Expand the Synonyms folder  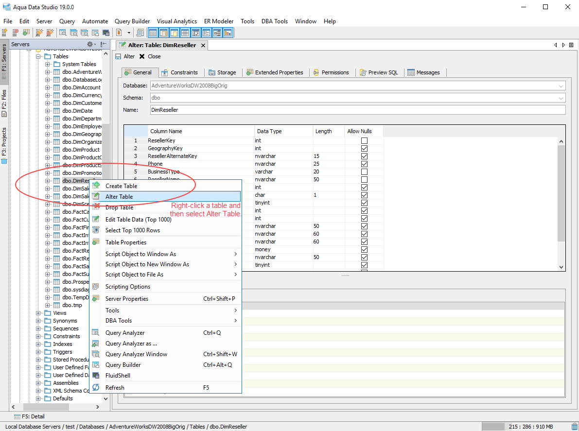pos(38,321)
